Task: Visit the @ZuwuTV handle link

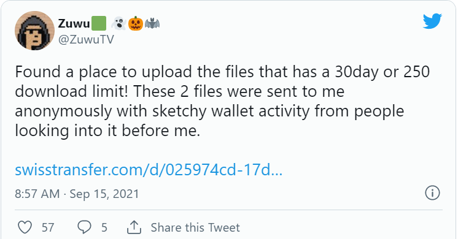Action: tap(86, 39)
